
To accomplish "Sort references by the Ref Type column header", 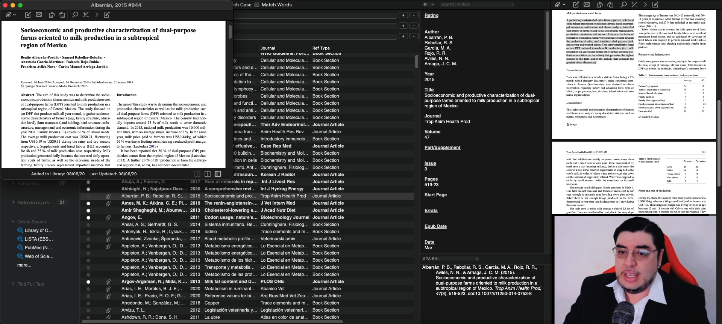I will point(321,48).
